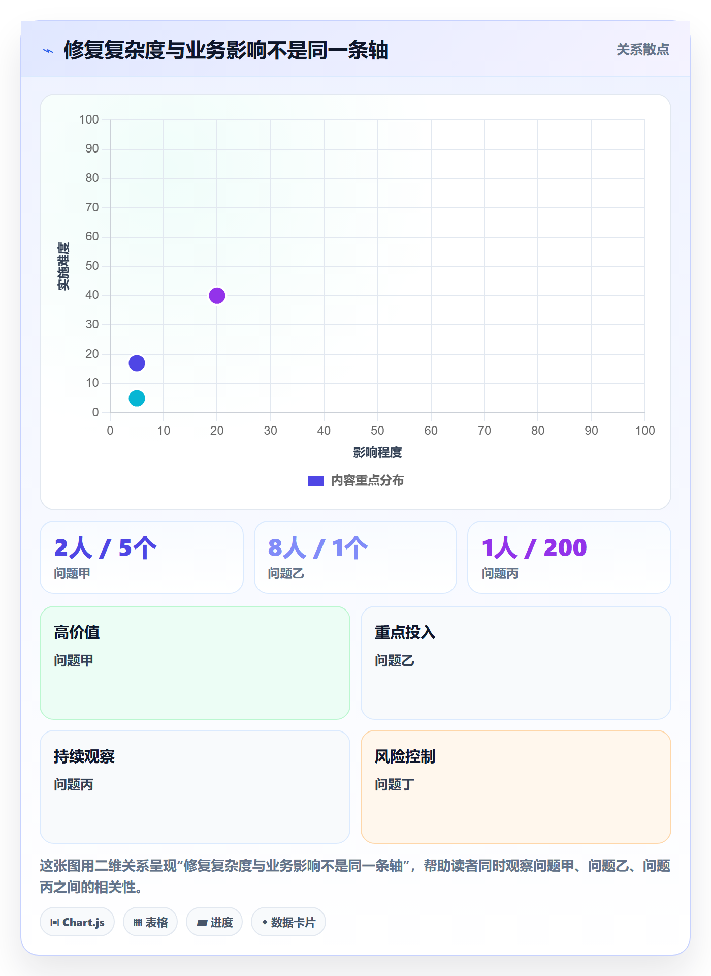Click the 影响程度 x-axis title
This screenshot has width=711, height=976.
(377, 452)
